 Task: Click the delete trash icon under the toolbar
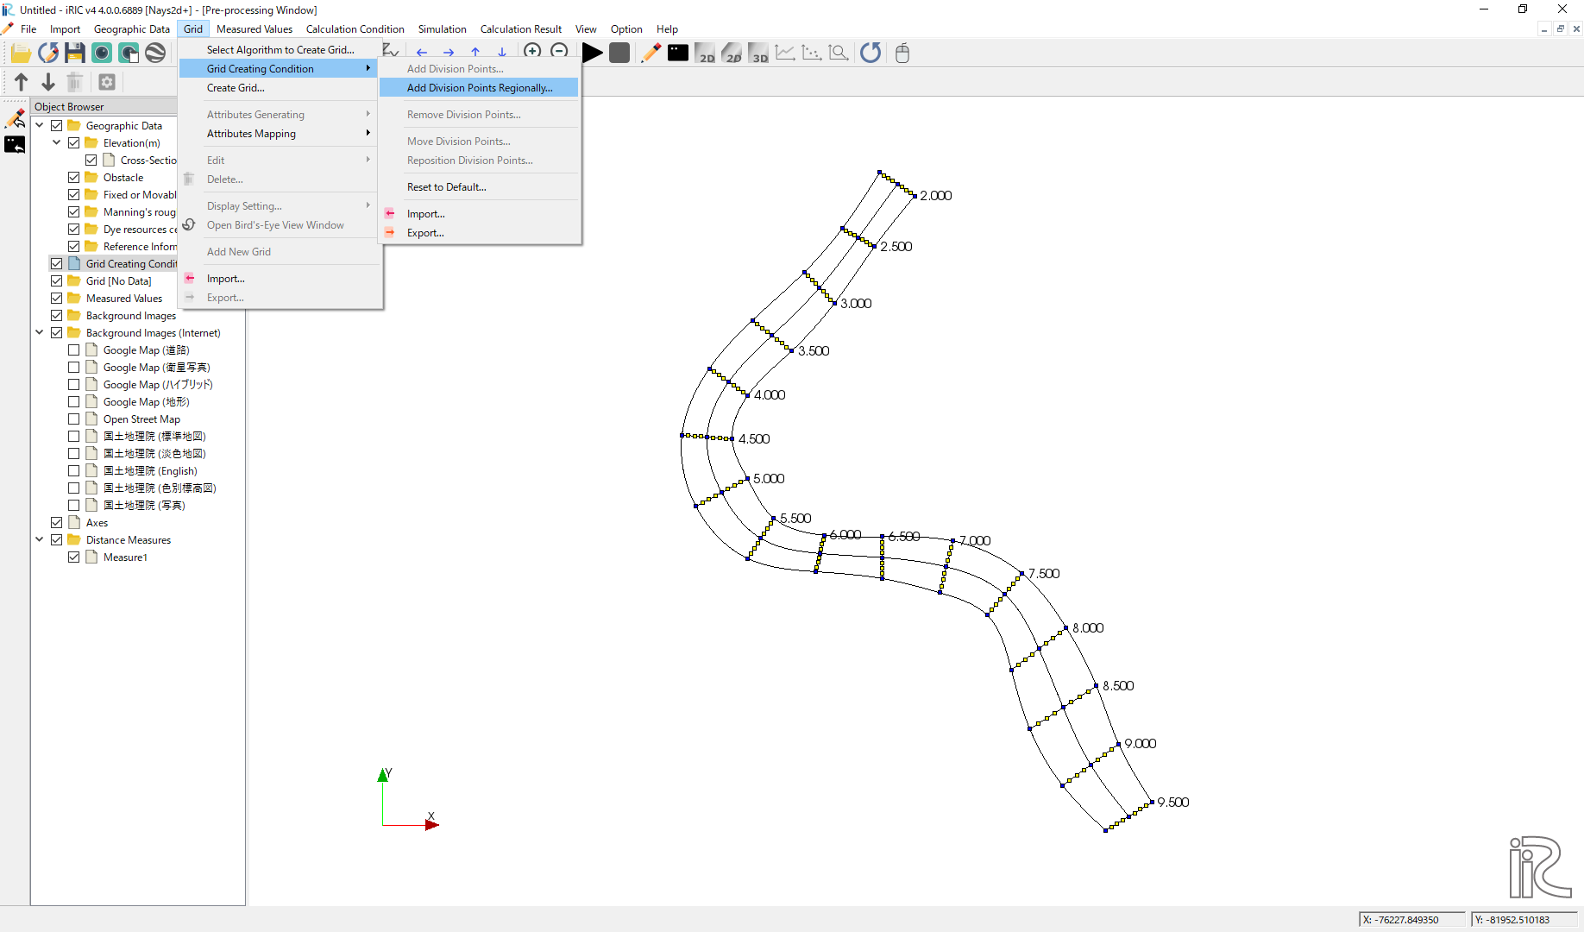pos(75,82)
